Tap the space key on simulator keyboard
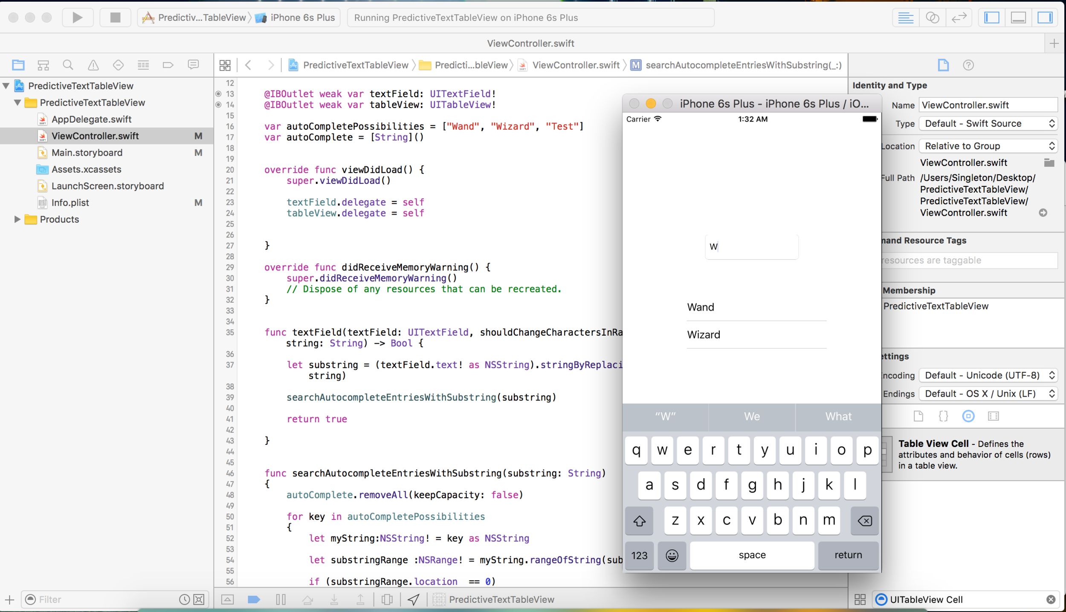1066x612 pixels. 752,555
